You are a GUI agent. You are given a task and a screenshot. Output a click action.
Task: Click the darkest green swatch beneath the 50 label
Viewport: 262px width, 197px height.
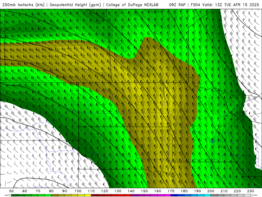coord(15,195)
